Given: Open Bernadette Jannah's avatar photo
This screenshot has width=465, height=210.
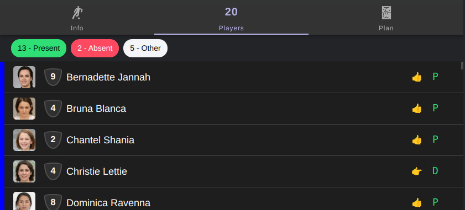Looking at the screenshot, I should tap(24, 77).
